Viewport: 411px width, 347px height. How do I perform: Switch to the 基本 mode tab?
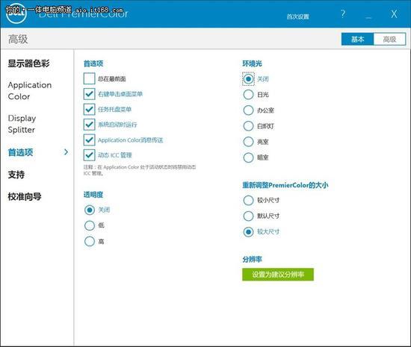tap(357, 40)
